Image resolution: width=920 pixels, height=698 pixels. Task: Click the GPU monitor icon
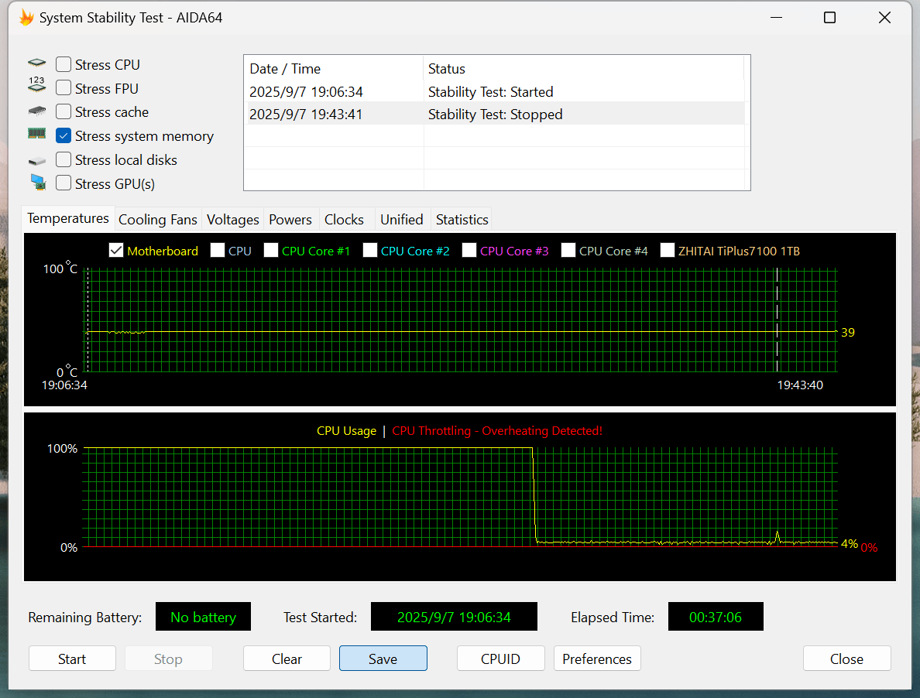(x=38, y=183)
